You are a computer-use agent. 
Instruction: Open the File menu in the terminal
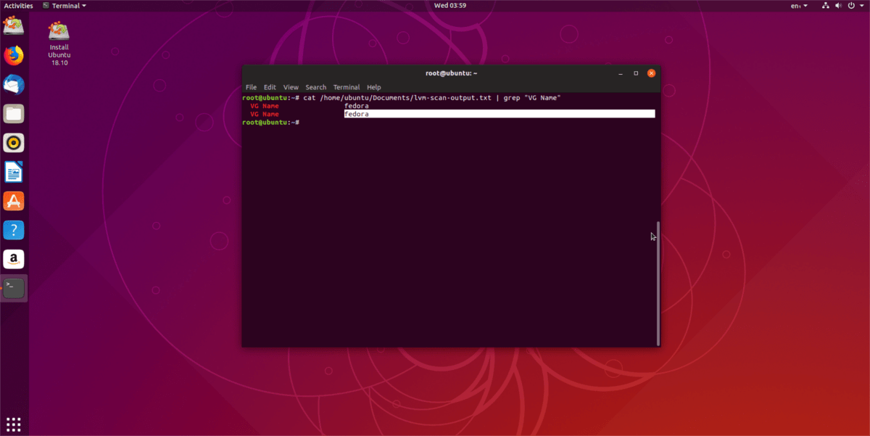(251, 86)
